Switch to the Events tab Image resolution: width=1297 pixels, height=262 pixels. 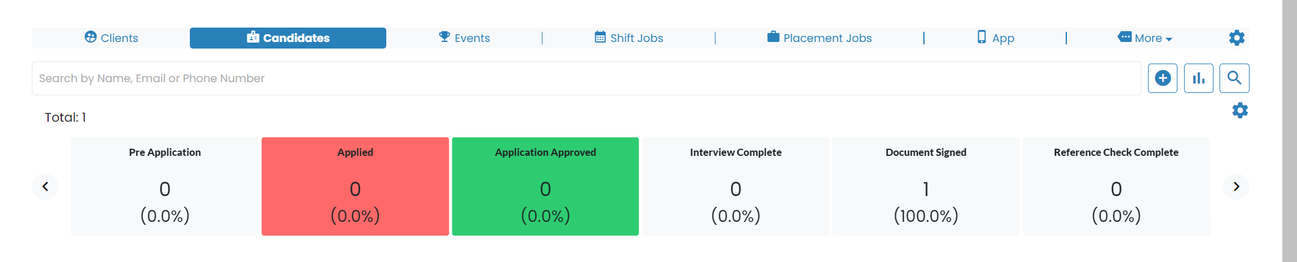tap(464, 38)
